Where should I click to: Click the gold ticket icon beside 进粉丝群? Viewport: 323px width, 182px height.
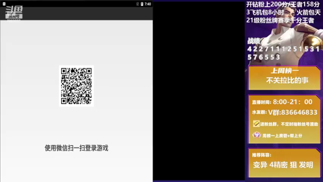tap(256, 124)
